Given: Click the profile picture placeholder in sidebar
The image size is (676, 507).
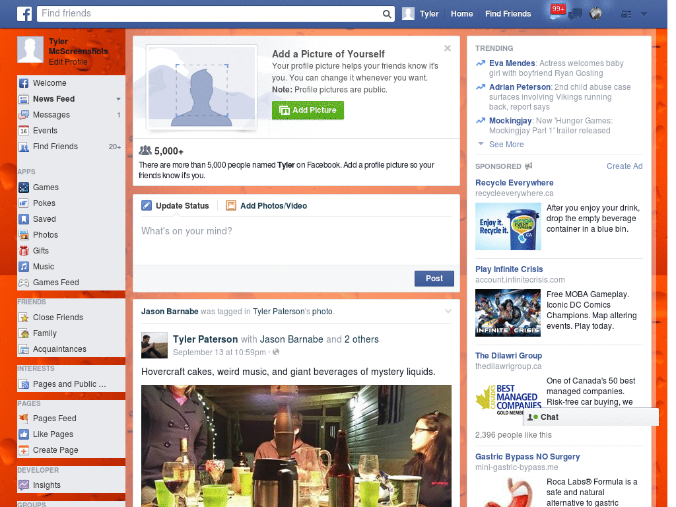Looking at the screenshot, I should pyautogui.click(x=30, y=50).
